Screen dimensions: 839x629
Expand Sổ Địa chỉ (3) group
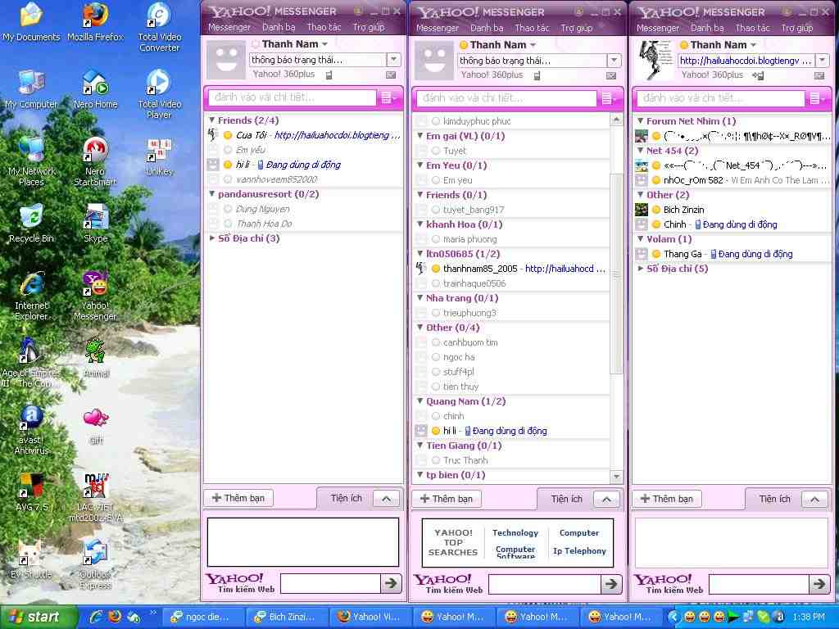point(212,238)
